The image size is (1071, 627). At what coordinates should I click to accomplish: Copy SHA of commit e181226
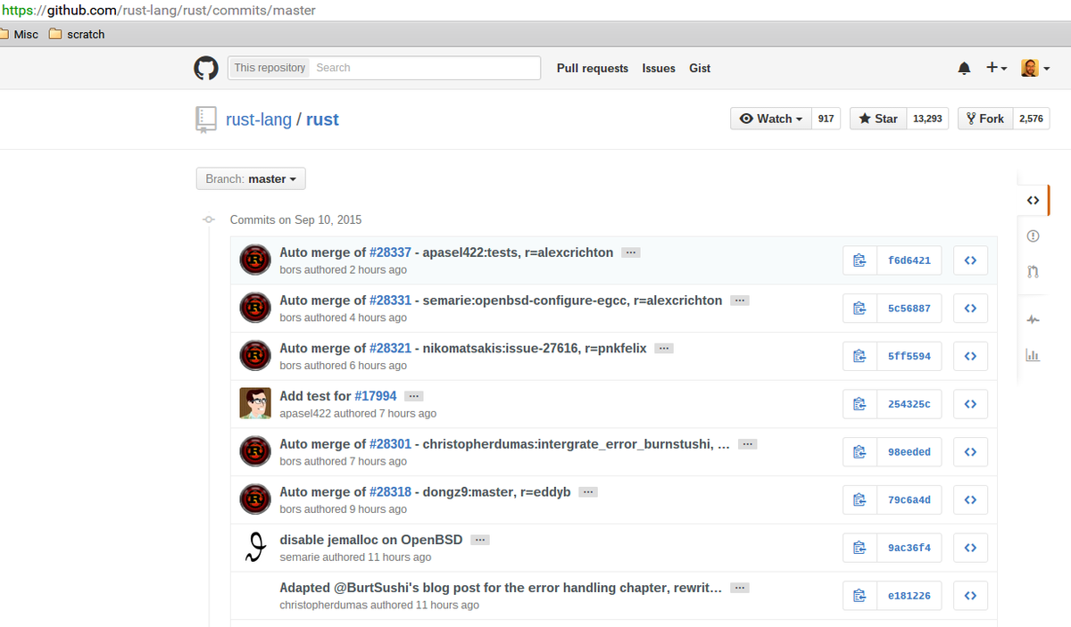pyautogui.click(x=859, y=596)
